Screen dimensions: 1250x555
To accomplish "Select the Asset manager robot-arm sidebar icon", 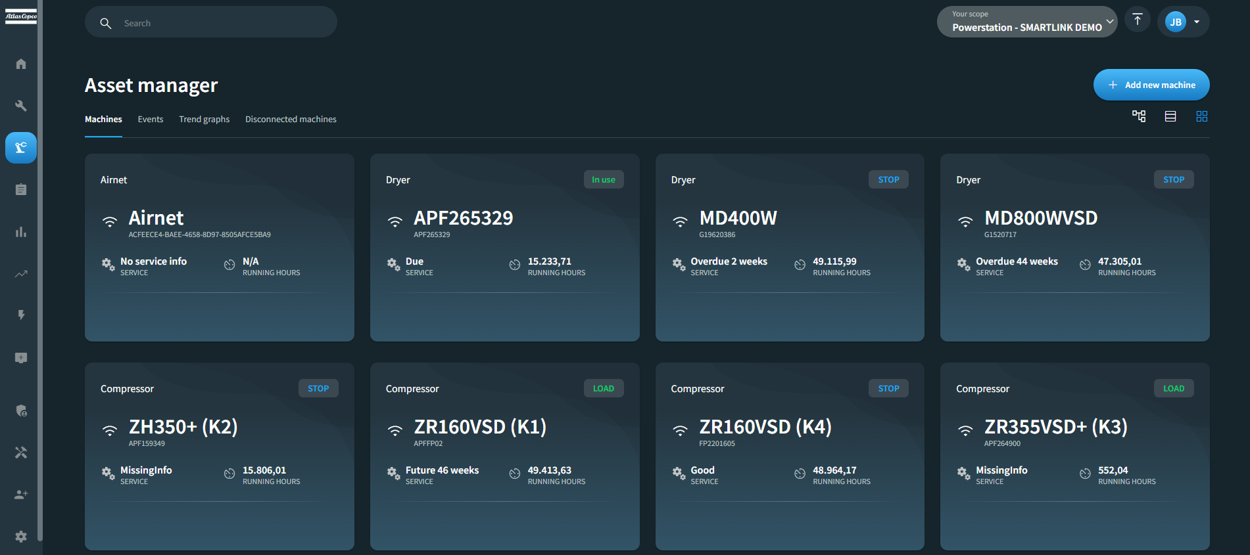I will pos(21,148).
